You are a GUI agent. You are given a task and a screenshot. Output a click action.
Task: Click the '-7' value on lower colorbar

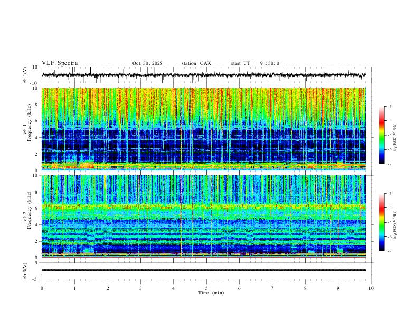pos(389,251)
